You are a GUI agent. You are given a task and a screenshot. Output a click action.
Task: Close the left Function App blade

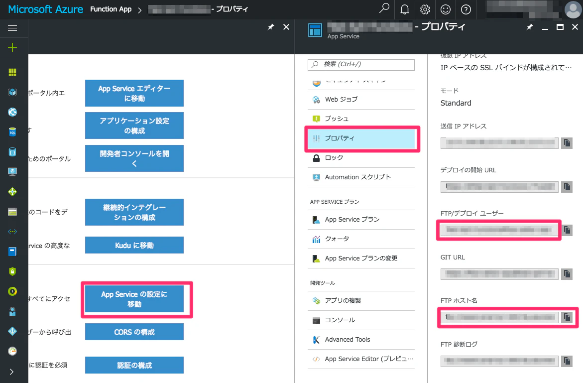tap(286, 27)
